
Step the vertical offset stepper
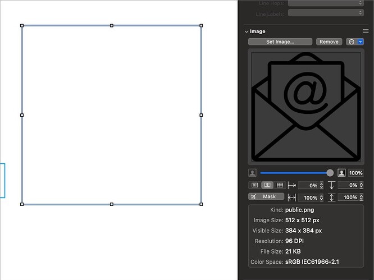pos(361,185)
